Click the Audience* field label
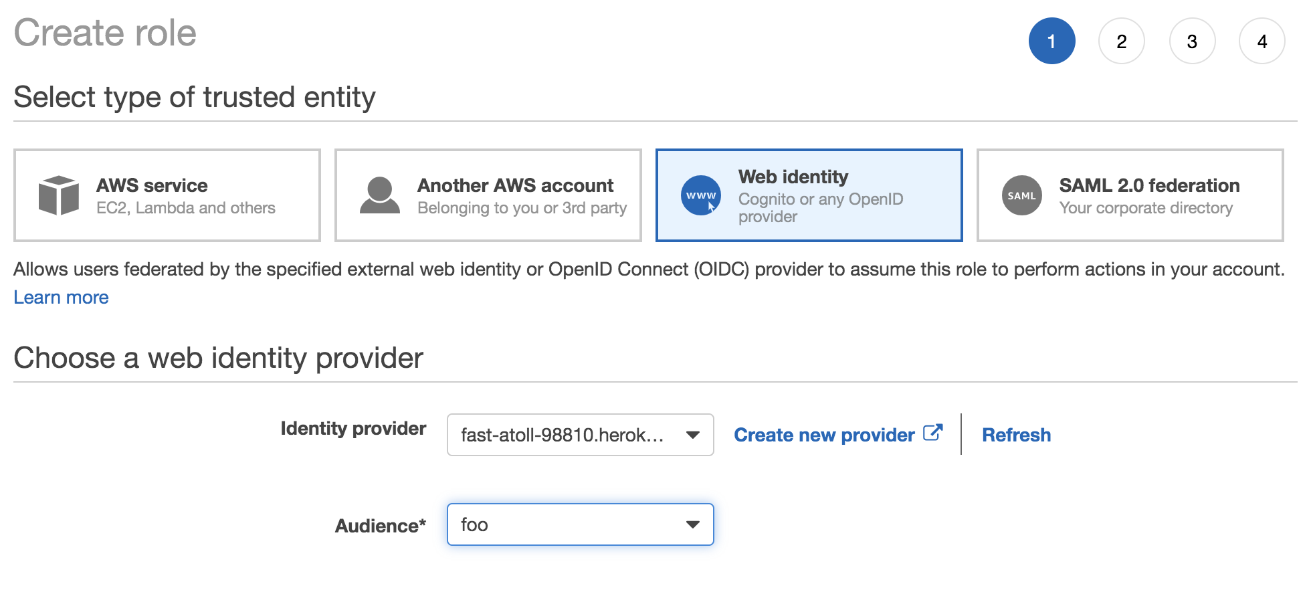Screen dimensions: 1307x602 click(381, 526)
